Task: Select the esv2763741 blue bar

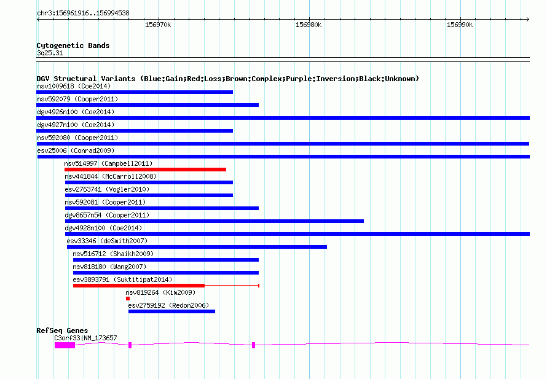Action: (x=149, y=195)
